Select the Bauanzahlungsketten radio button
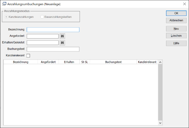The width and height of the screenshot is (189, 128). coord(42,17)
